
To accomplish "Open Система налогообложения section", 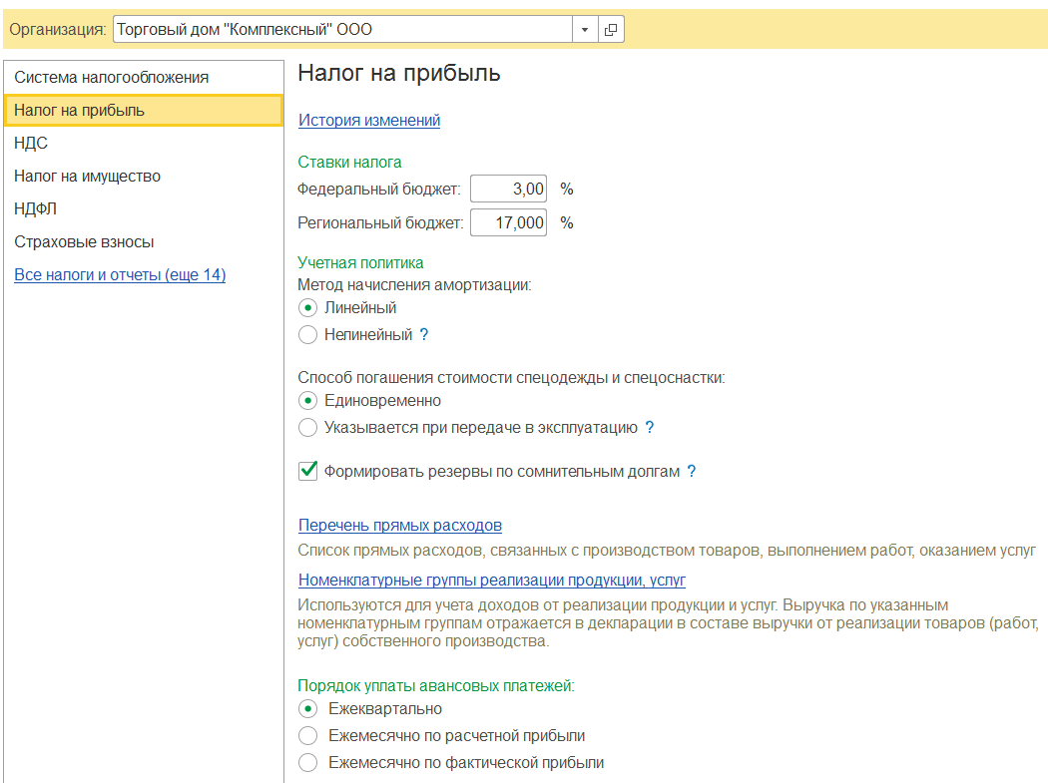I will tap(111, 78).
